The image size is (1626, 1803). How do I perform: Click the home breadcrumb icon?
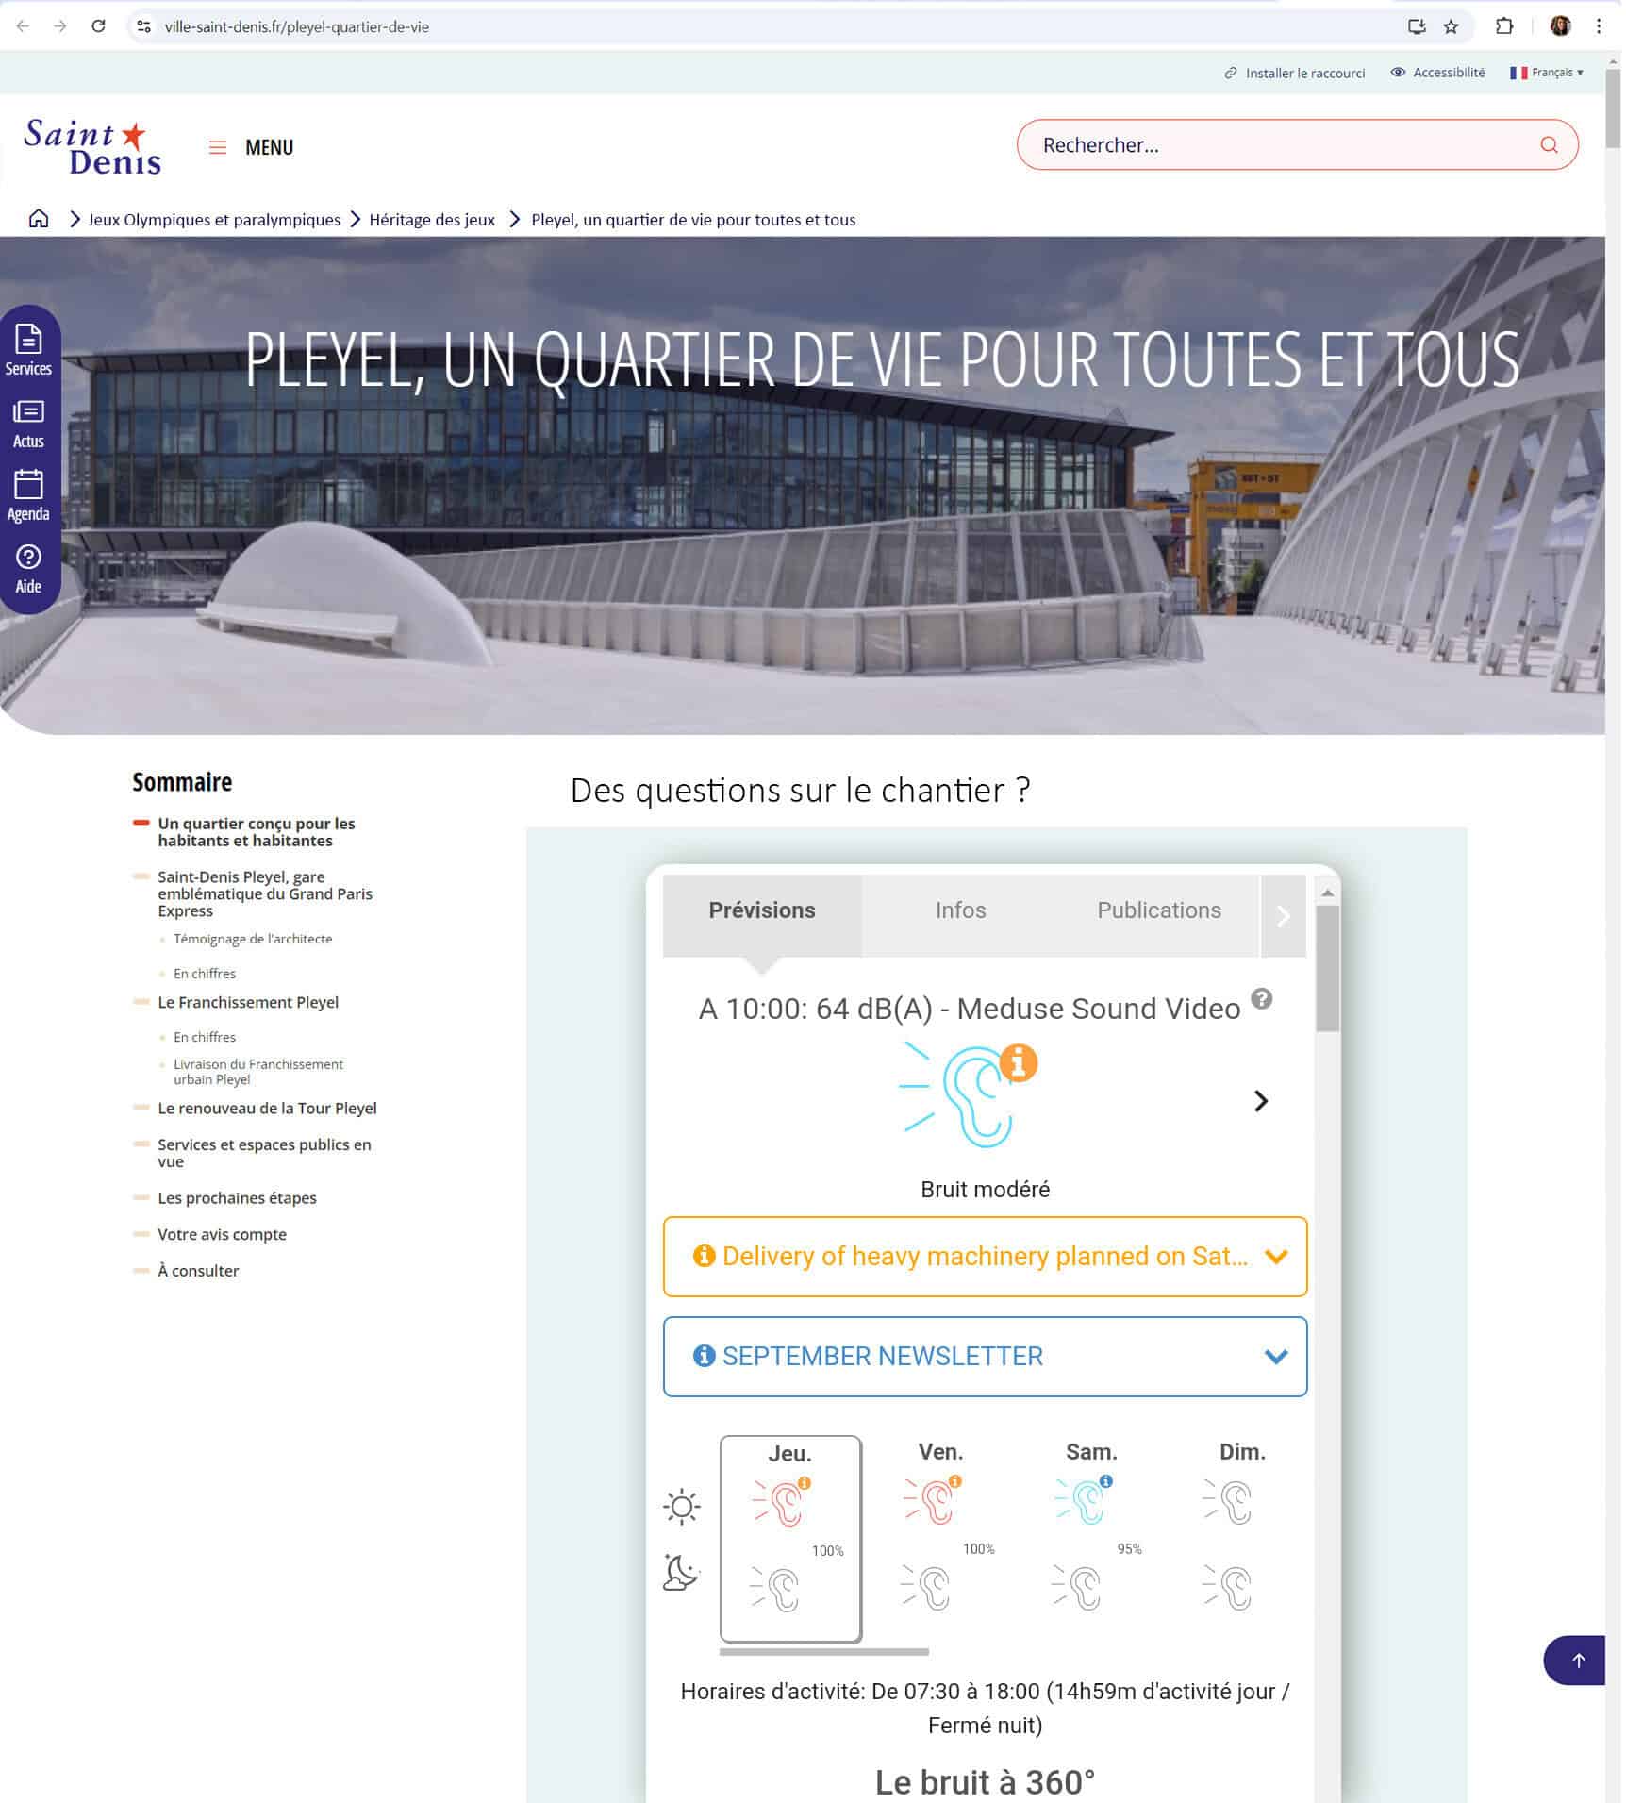pos(39,219)
